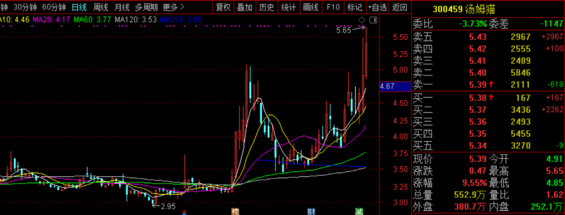This screenshot has width=565, height=215.
Task: Click the 量比 value 1.62
Action: [x=554, y=195]
